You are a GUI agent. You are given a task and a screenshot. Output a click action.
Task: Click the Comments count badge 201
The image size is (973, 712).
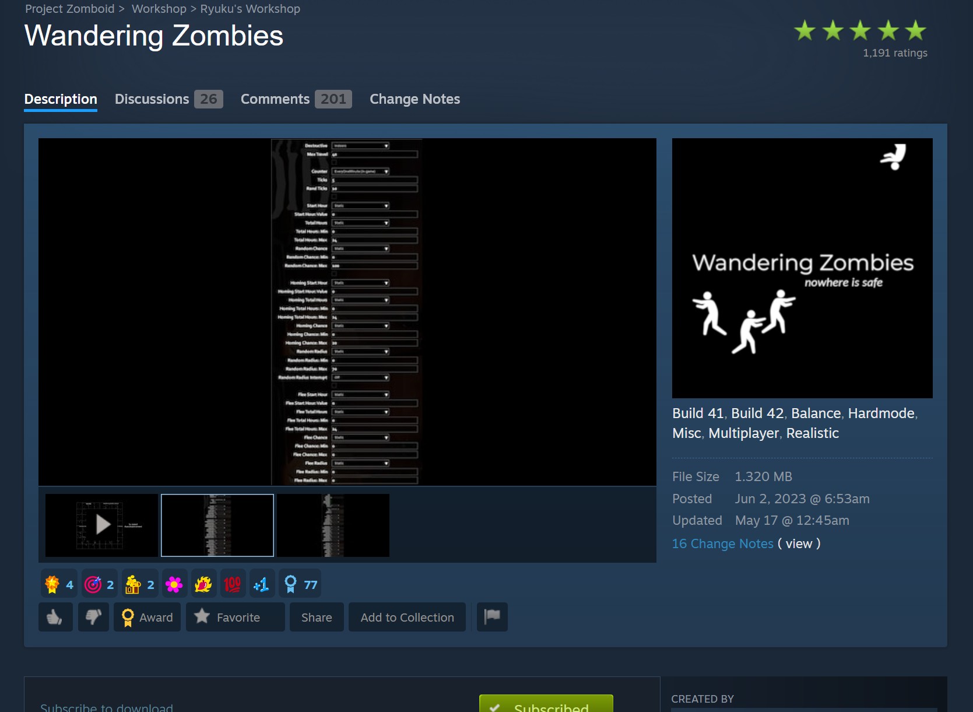click(x=333, y=99)
